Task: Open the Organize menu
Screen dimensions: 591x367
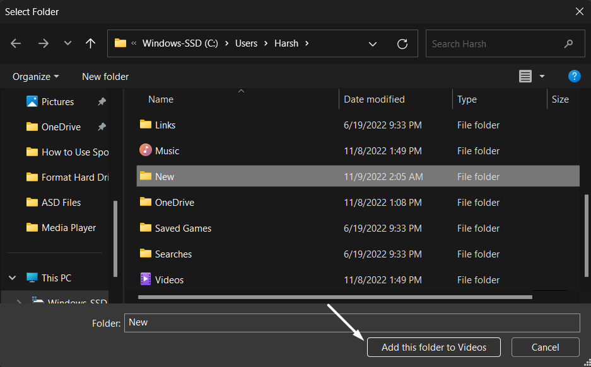Action: point(36,76)
